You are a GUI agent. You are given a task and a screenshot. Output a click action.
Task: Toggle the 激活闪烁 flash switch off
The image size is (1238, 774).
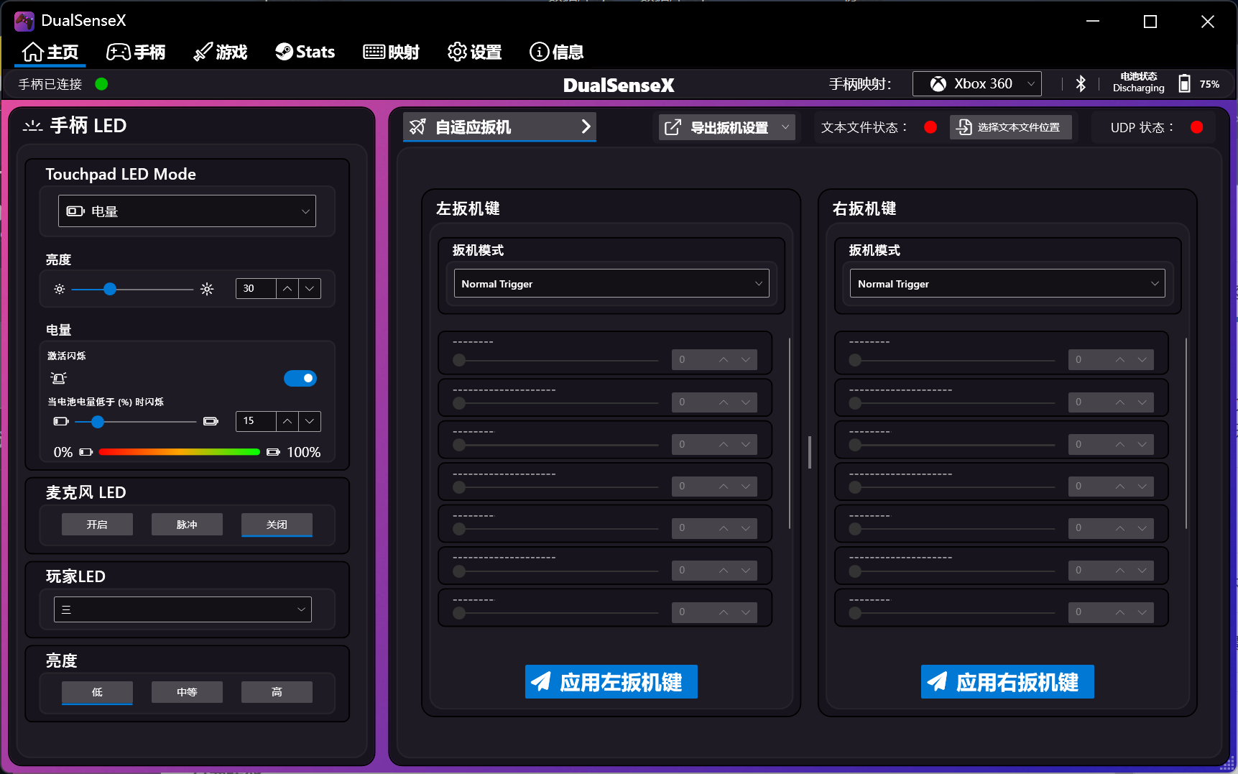[300, 378]
